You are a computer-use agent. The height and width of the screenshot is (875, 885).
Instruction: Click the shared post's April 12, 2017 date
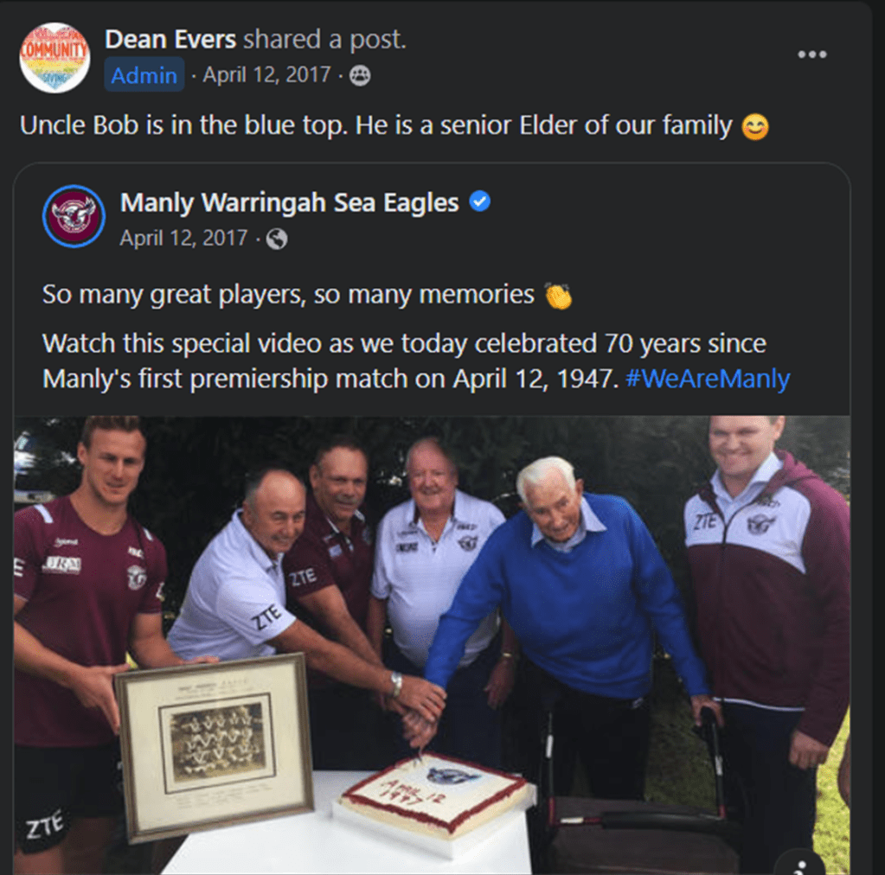click(183, 238)
